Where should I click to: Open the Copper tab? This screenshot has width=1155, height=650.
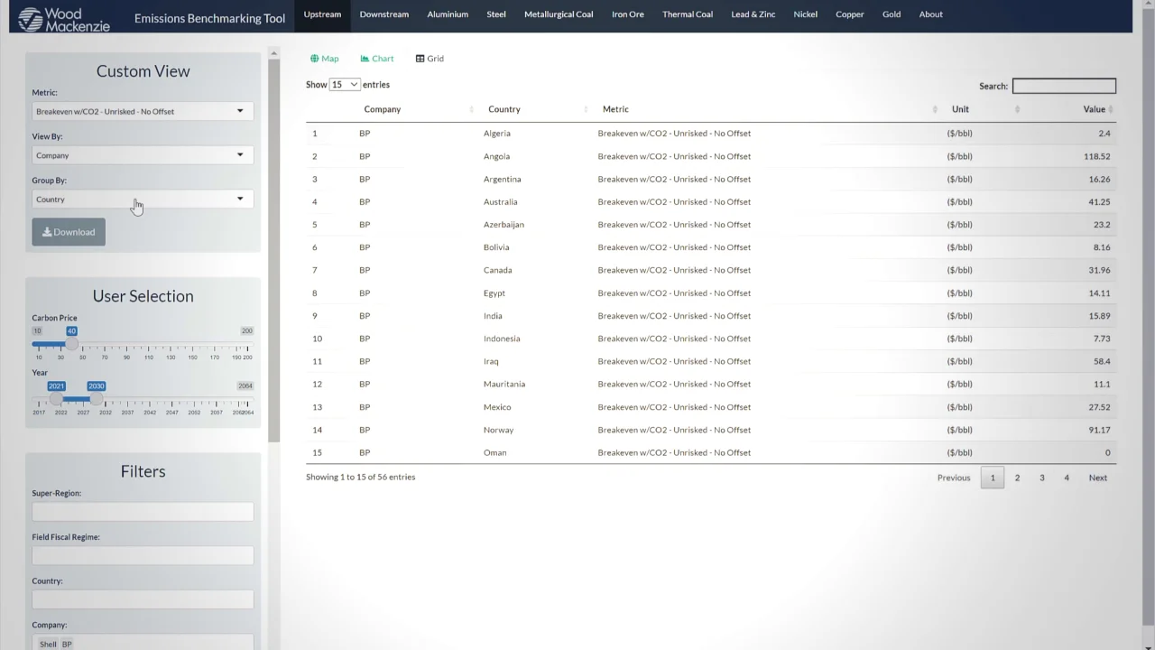pos(850,14)
